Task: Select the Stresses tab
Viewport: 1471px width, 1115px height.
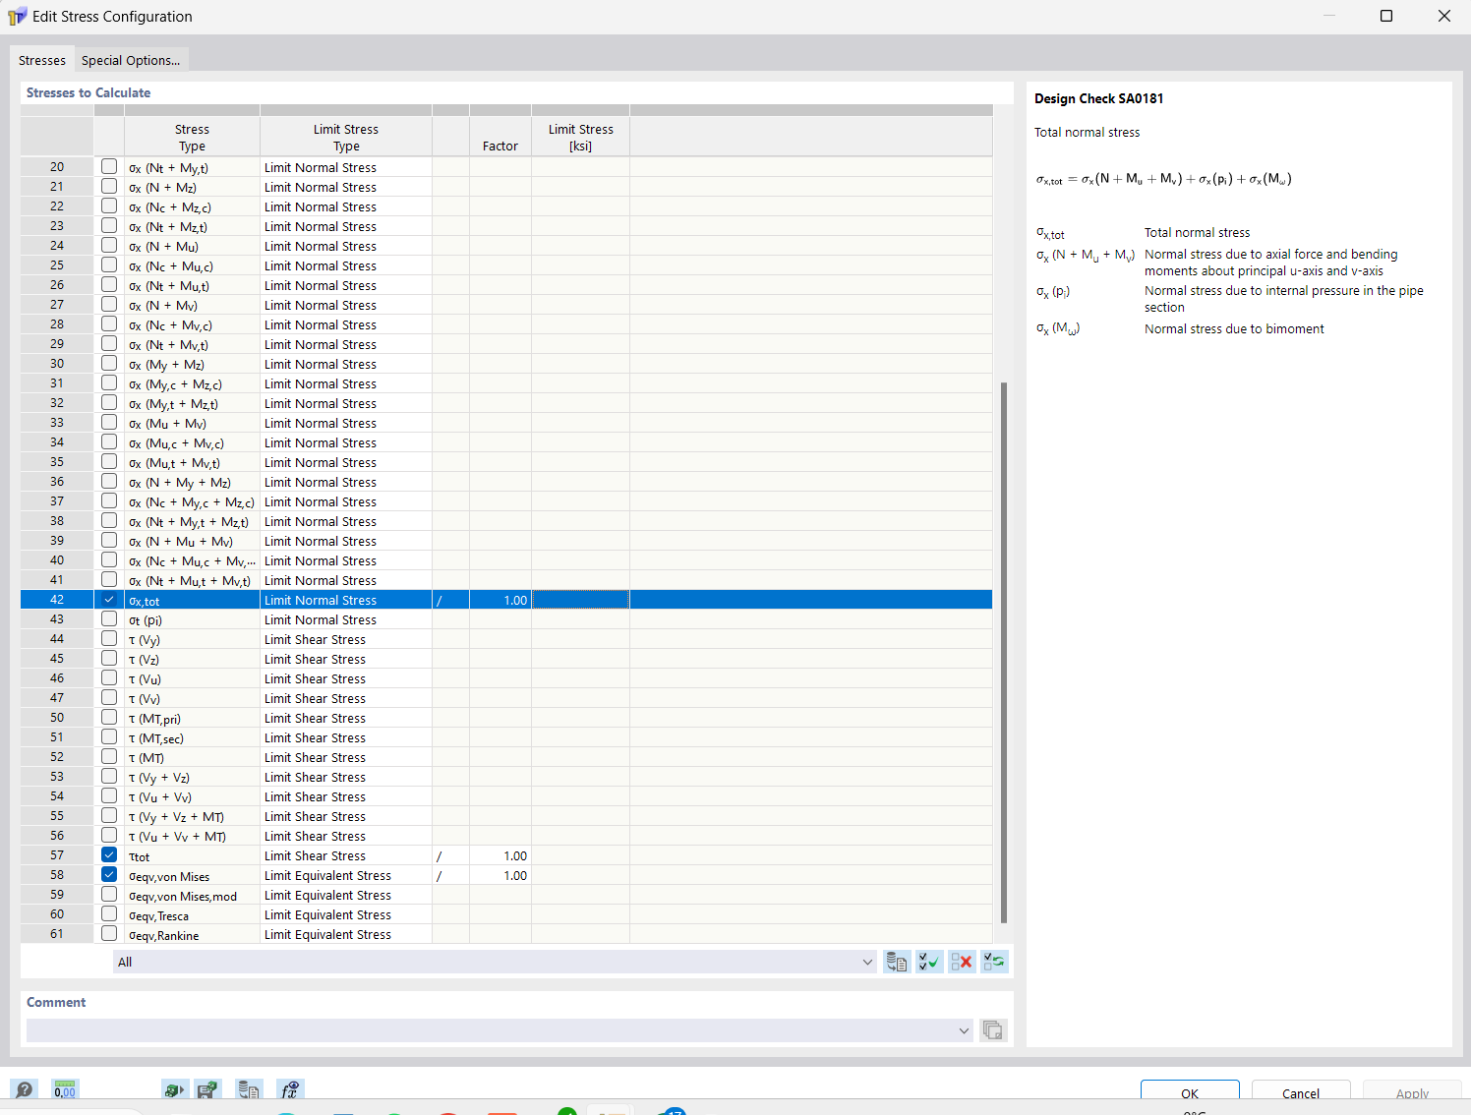Action: (41, 60)
